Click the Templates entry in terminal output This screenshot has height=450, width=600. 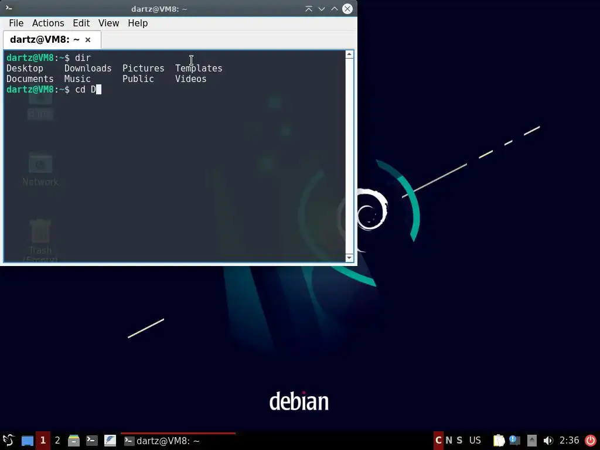point(199,69)
